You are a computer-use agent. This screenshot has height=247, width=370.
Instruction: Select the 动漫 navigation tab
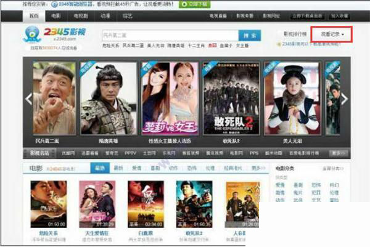pyautogui.click(x=105, y=16)
